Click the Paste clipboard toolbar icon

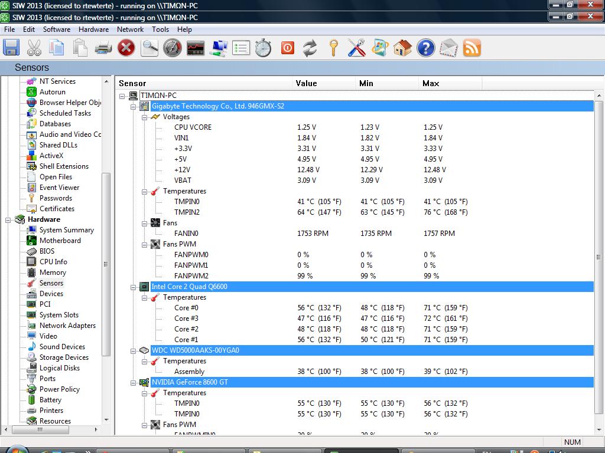(x=80, y=48)
